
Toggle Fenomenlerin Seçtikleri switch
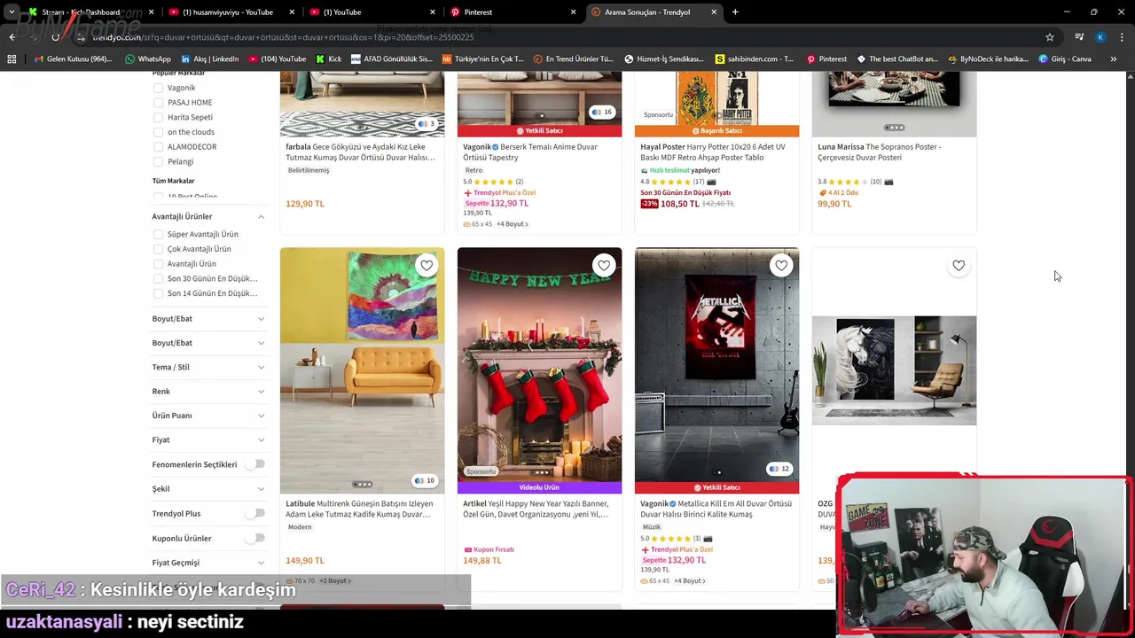(x=255, y=463)
